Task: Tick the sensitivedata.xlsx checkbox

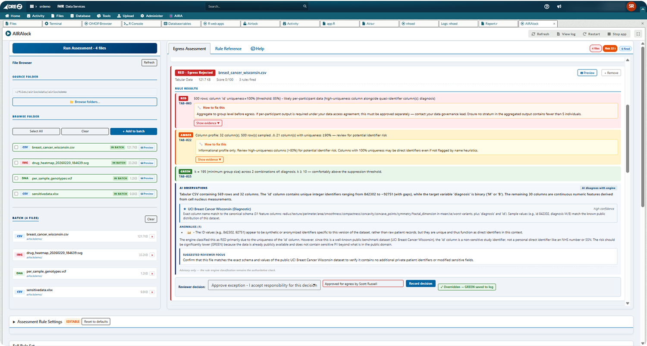Action: [x=16, y=194]
